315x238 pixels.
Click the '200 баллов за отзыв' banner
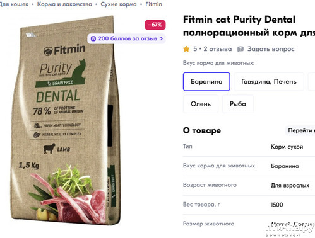[x=126, y=38]
